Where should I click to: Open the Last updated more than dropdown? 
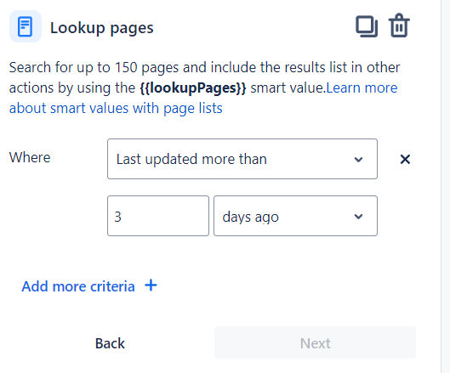pos(242,159)
